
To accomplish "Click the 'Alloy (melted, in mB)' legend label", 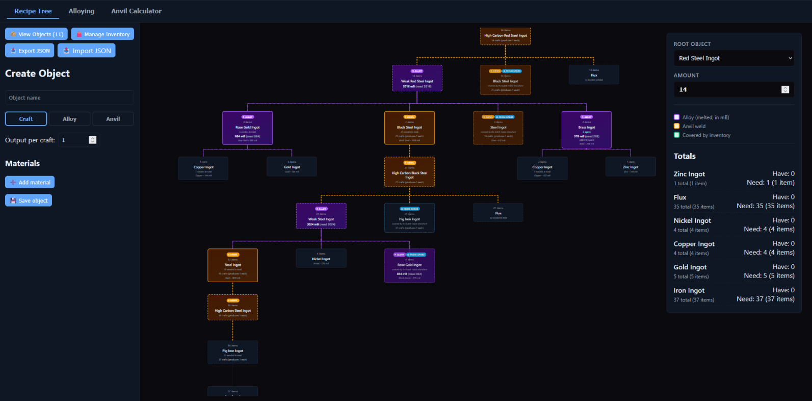I will 706,117.
